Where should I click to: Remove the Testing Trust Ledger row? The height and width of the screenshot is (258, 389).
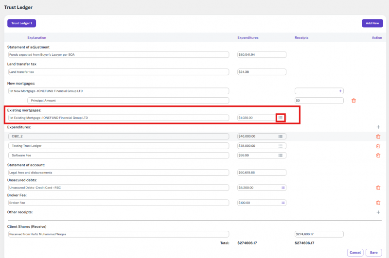pos(378,146)
